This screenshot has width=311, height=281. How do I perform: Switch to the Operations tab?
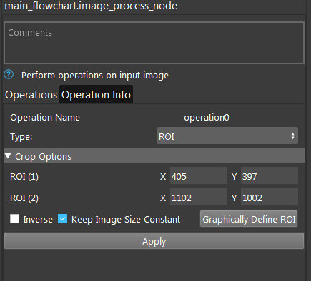tap(31, 95)
